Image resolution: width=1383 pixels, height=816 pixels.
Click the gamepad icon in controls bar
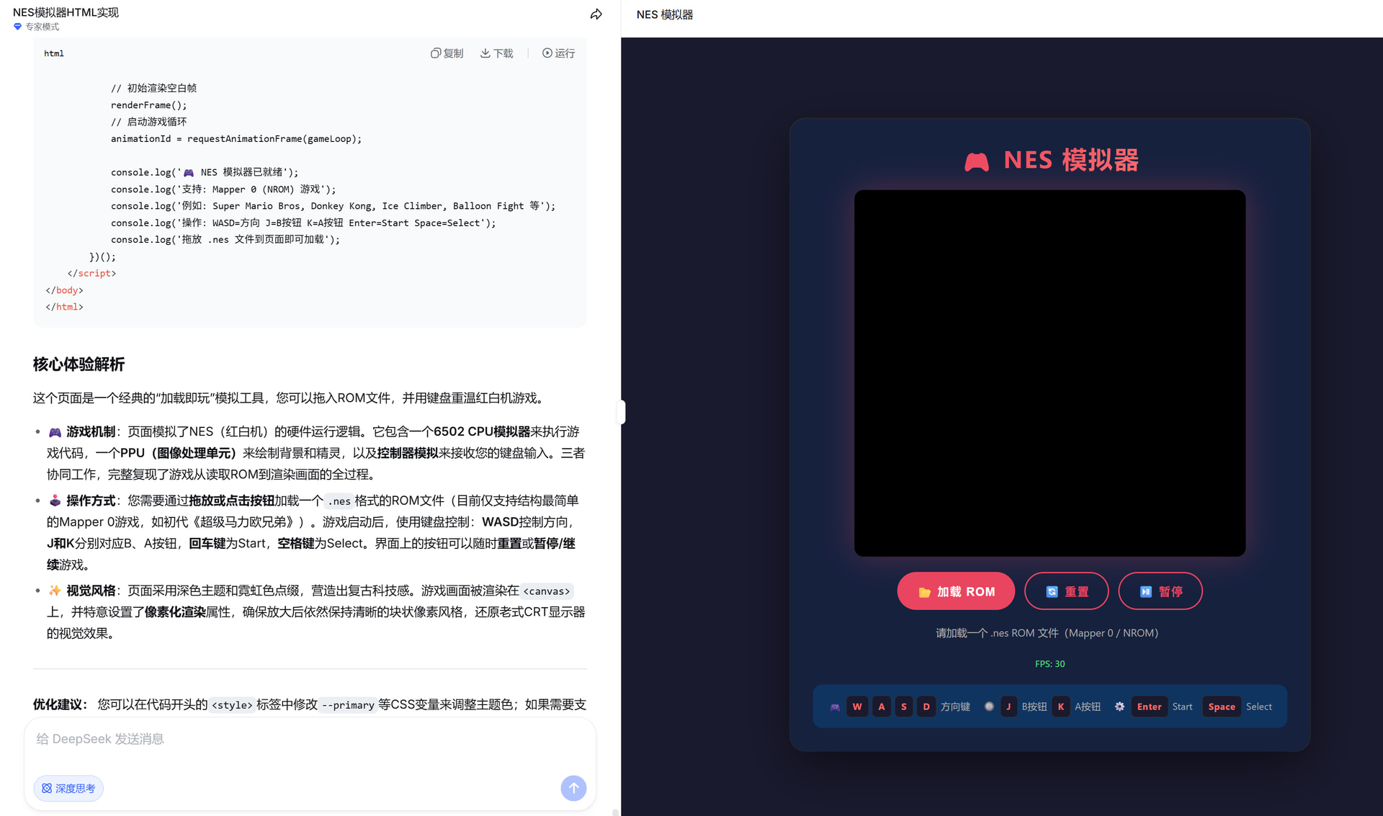(835, 707)
